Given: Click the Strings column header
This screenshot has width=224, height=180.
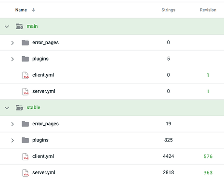Looking at the screenshot, I should click(168, 10).
